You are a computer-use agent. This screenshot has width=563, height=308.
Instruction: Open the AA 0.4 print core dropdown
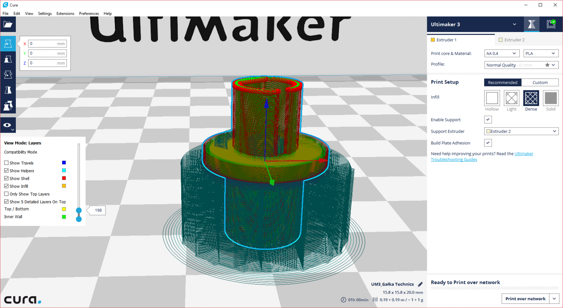[502, 54]
